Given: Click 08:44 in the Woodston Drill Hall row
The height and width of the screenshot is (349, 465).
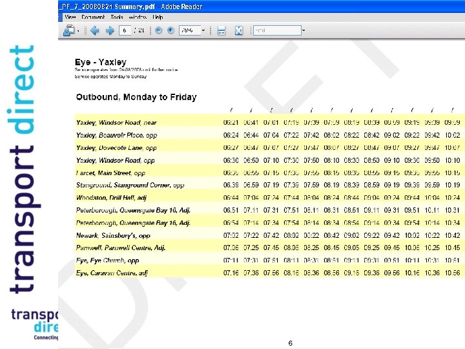Looking at the screenshot, I should pos(352,198).
